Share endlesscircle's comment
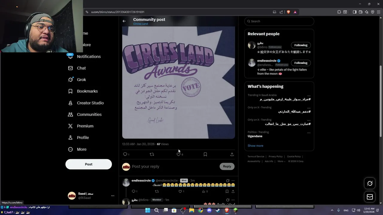The width and height of the screenshot is (383, 215). pyautogui.click(x=233, y=191)
